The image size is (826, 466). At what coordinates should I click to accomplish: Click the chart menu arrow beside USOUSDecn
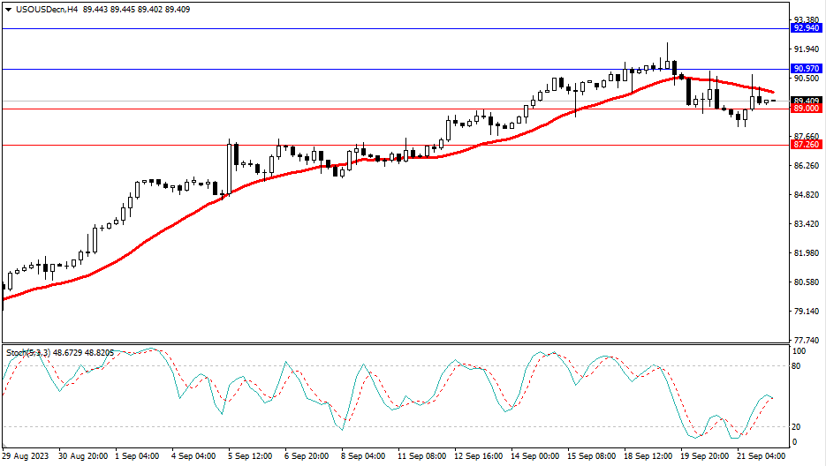point(8,9)
